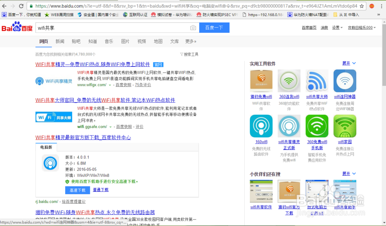Screen dimensions: 386x226
Task: Open the 模拟试卷 - 华为培训 bookmark
Action: [172, 15]
